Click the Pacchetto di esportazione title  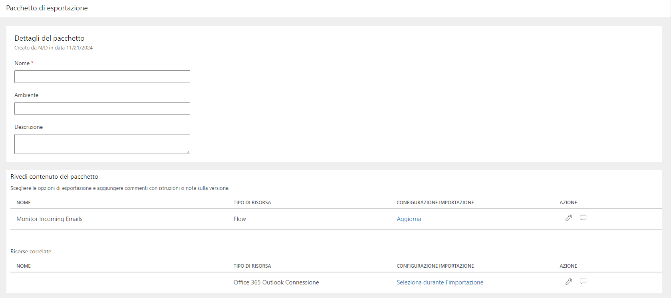coord(47,8)
